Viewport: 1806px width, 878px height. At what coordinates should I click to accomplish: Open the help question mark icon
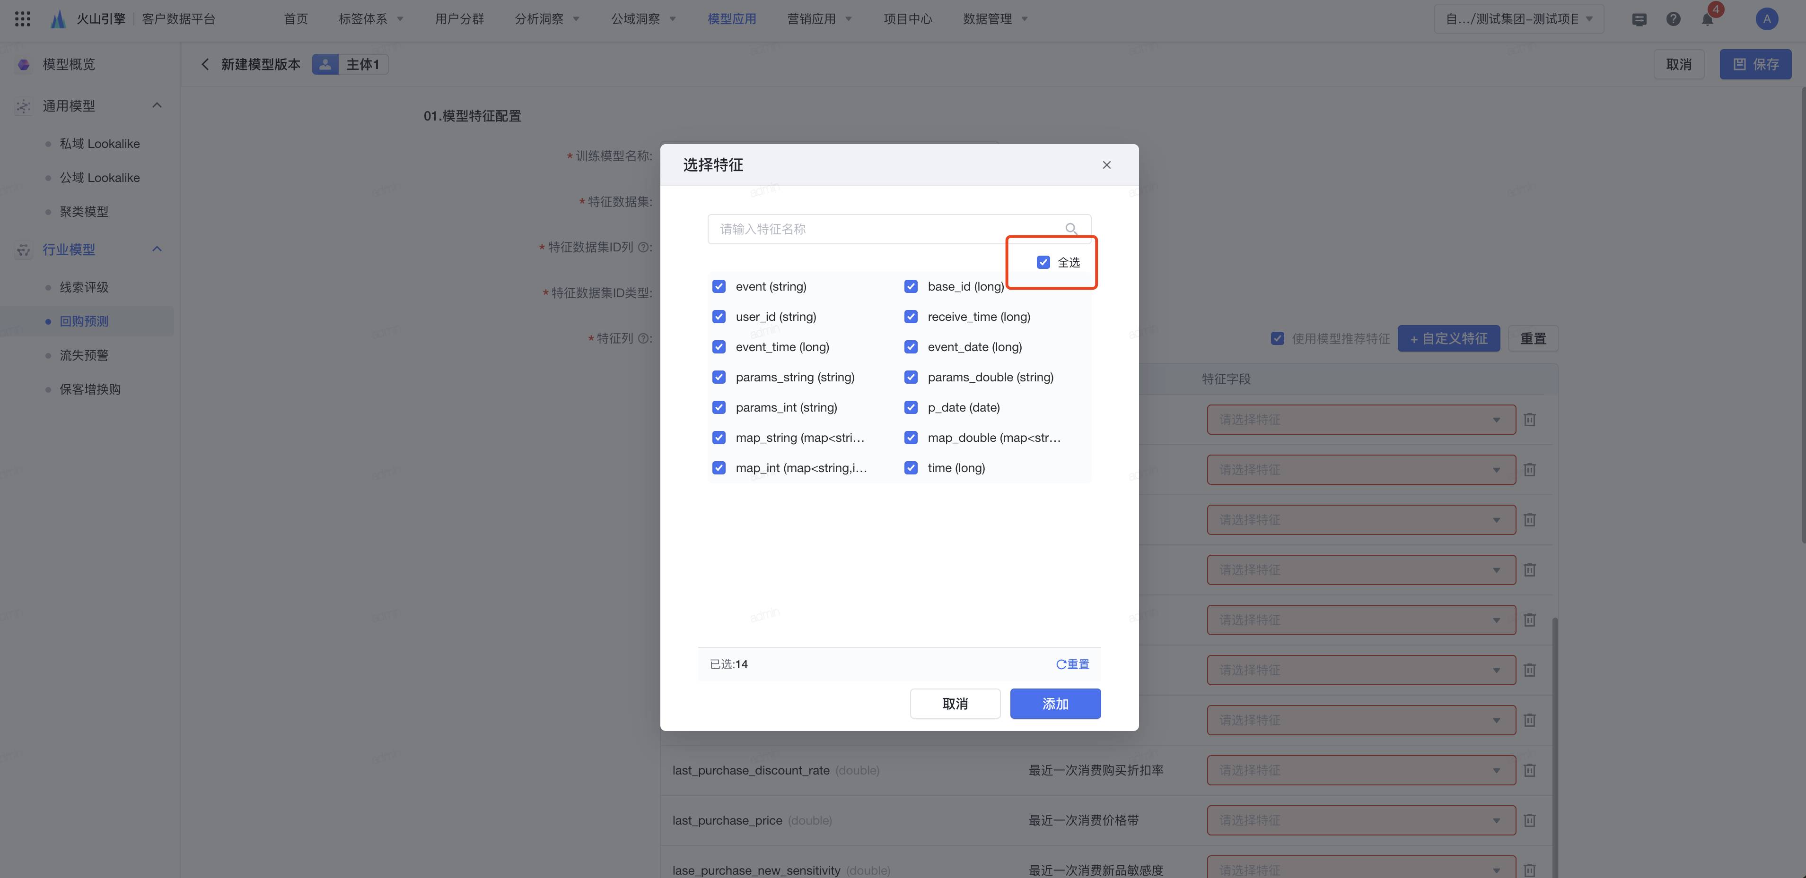tap(1673, 19)
